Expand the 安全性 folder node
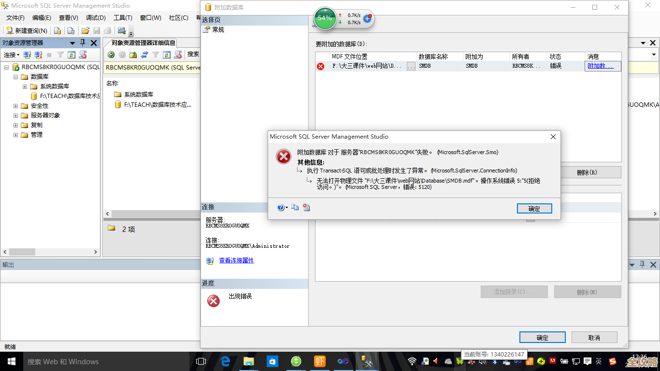 click(16, 106)
